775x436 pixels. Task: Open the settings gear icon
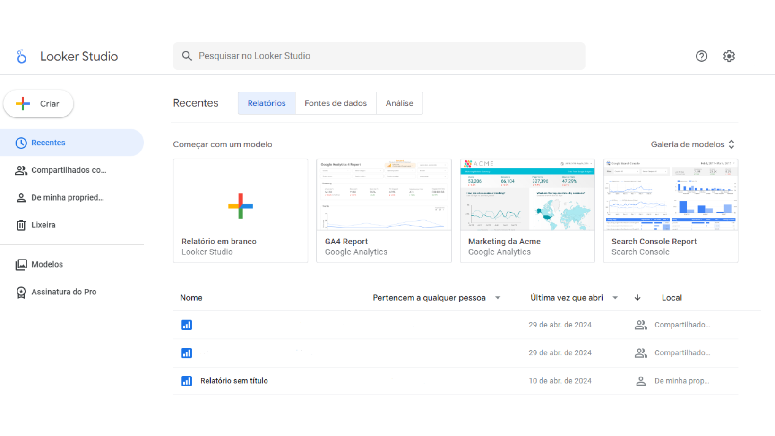[729, 56]
